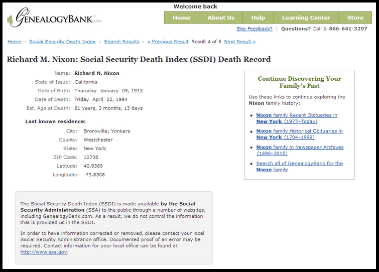Screen dimensions: 379x272
Task: Click the age '81 years, 3 months, 13 days'
Action: coord(108,108)
